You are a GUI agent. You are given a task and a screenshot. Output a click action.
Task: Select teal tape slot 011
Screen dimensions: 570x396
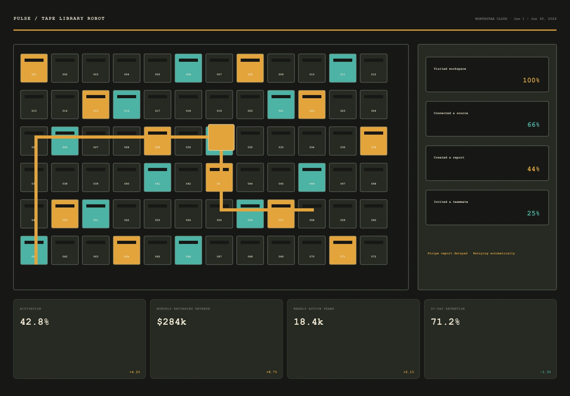pos(343,68)
